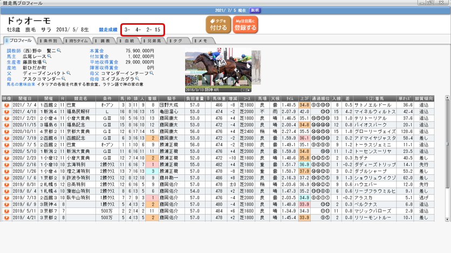This screenshot has height=253, width=451.
Task: Click magnifier icon next to trainer 野中 賢二
Action: pos(59,50)
